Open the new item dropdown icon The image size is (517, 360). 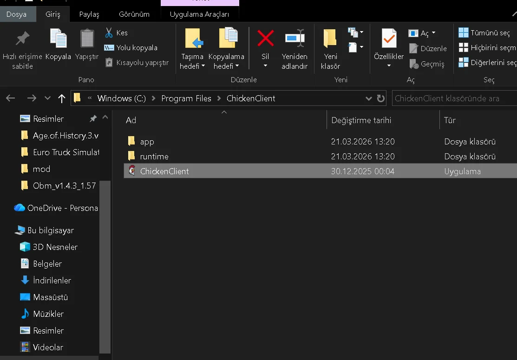(x=355, y=33)
